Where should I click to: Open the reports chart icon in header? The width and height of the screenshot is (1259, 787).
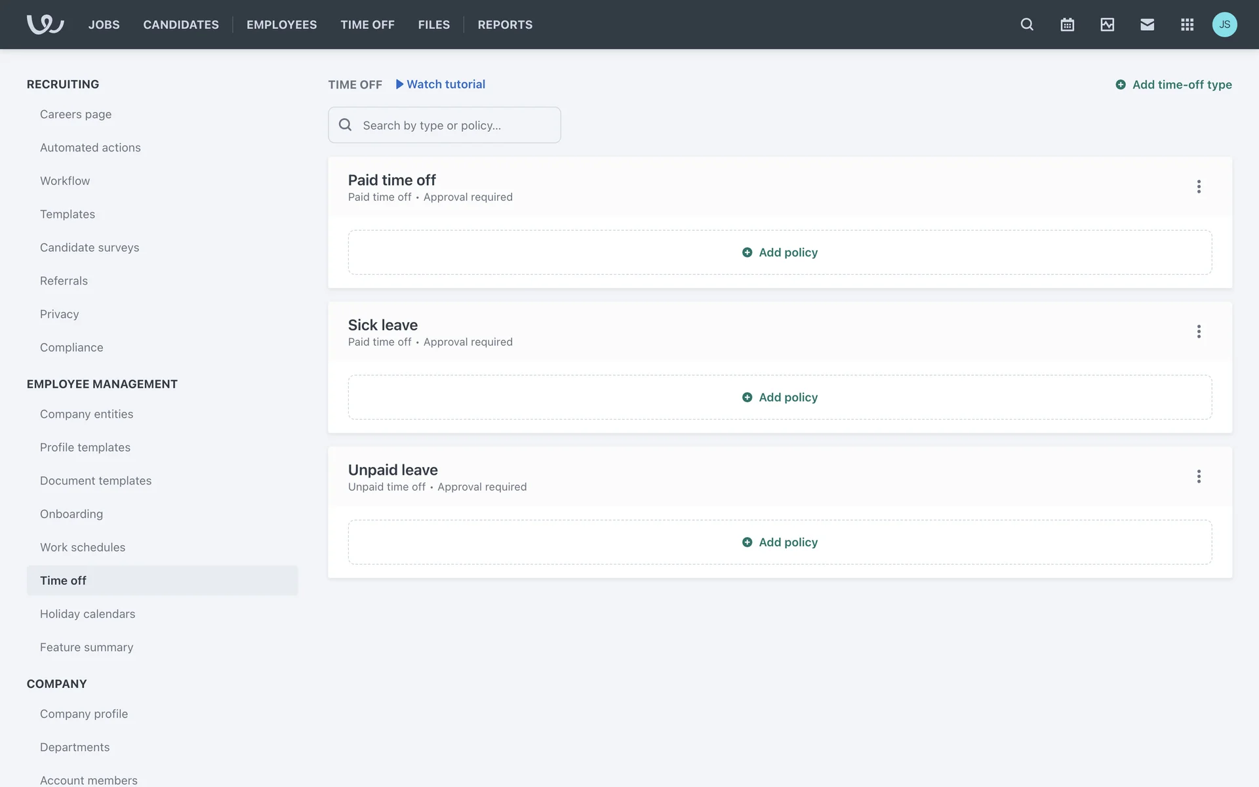click(1107, 24)
